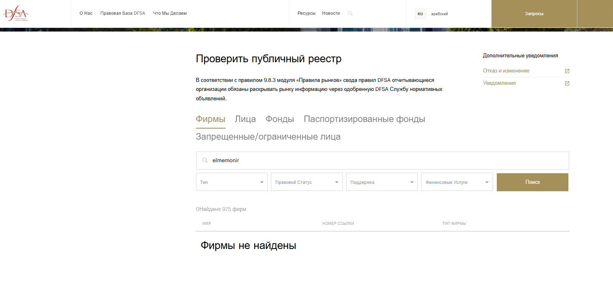Expand the Финансовые Услуги dropdown

click(x=457, y=182)
